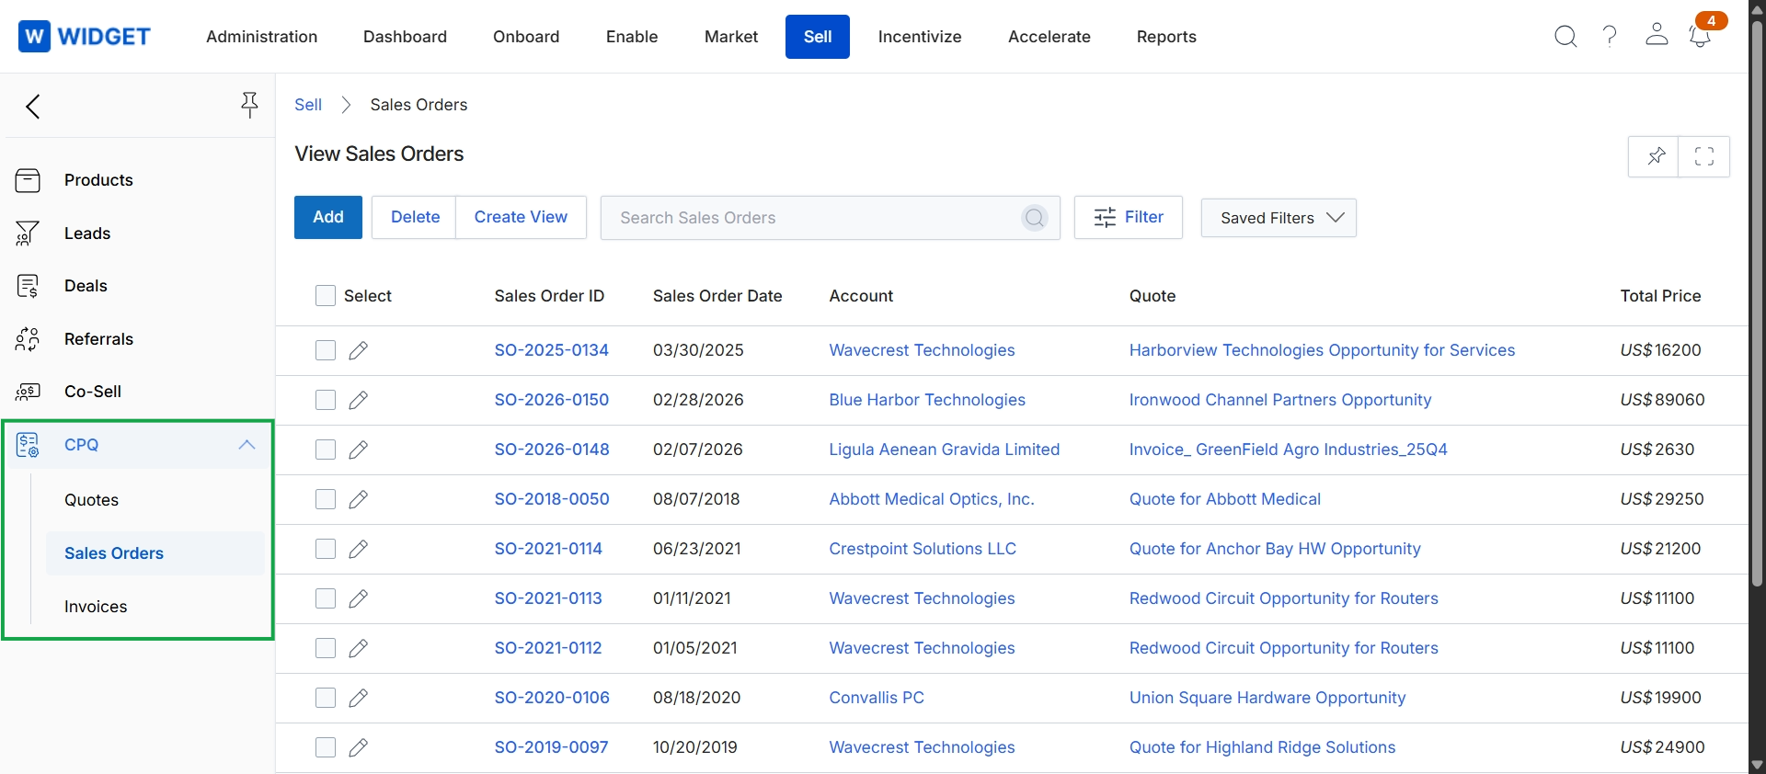Open Quotes in the CPQ submenu

[x=91, y=500]
